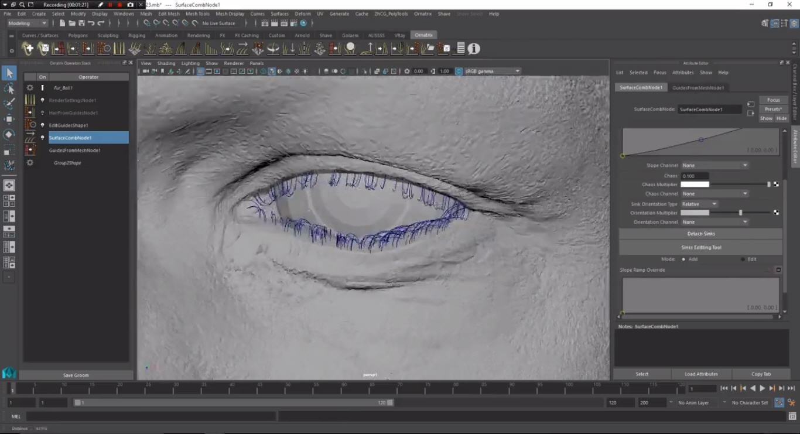
Task: Open the viewport Shading menu
Action: [166, 63]
